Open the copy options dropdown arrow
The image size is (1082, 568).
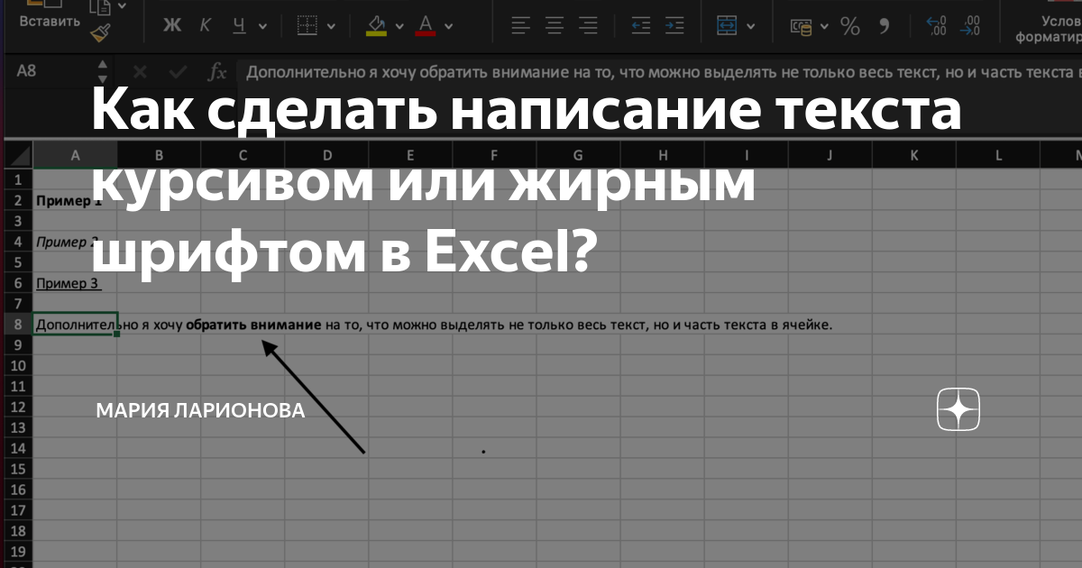pos(123,6)
